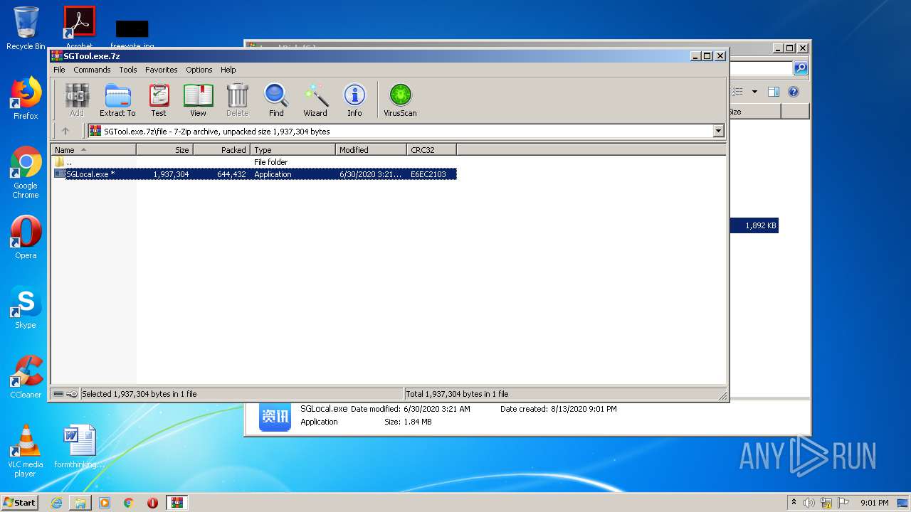The height and width of the screenshot is (512, 911).
Task: Click SGLocal.exe thumbnail in Explorer details pane
Action: click(x=275, y=416)
